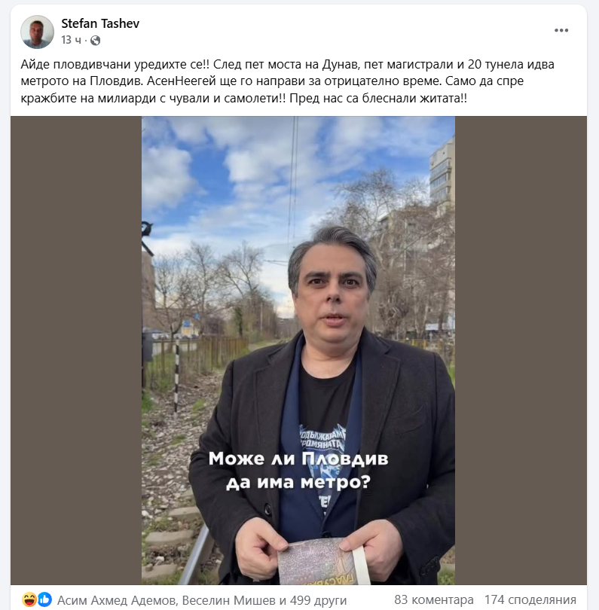The width and height of the screenshot is (599, 610).
Task: Click the Haha laughing reaction emoji
Action: 29,599
